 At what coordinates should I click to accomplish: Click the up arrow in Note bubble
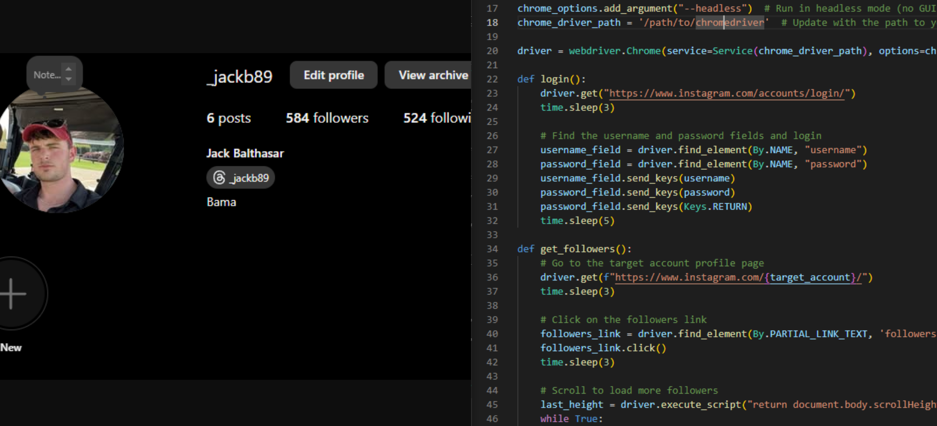pos(69,70)
